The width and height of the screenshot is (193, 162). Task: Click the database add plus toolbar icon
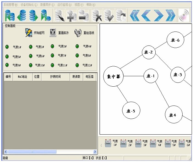(x=71, y=15)
